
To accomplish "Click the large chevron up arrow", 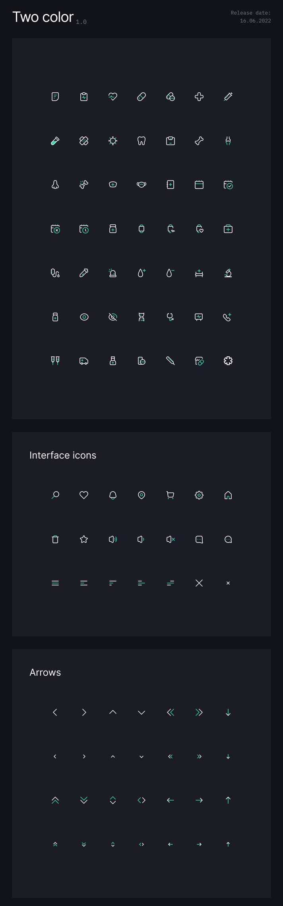I will coord(113,712).
